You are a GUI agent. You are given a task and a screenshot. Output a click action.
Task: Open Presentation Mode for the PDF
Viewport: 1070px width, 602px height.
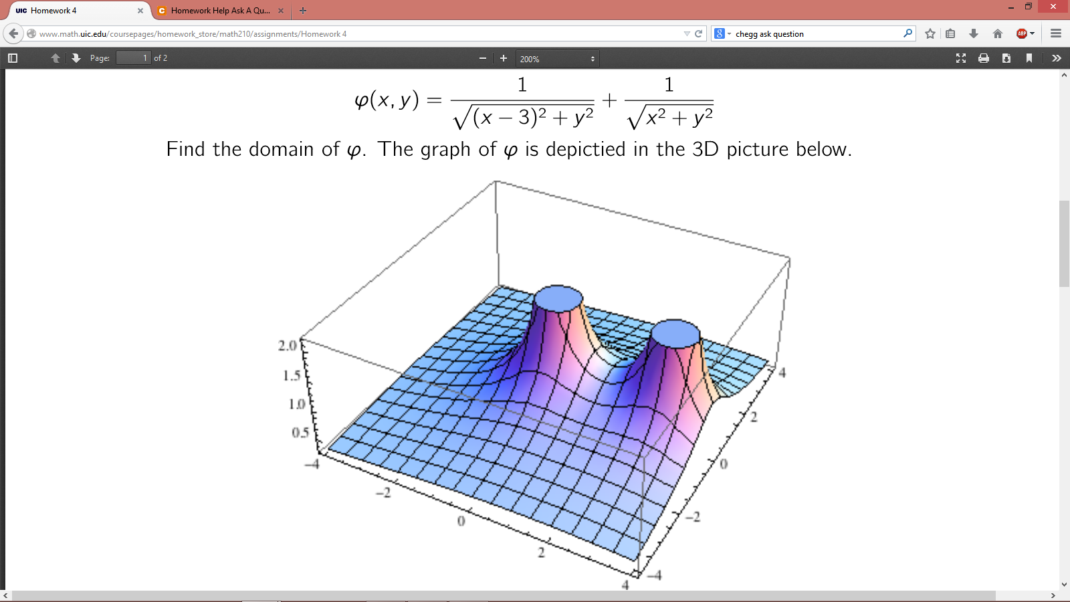(x=961, y=58)
